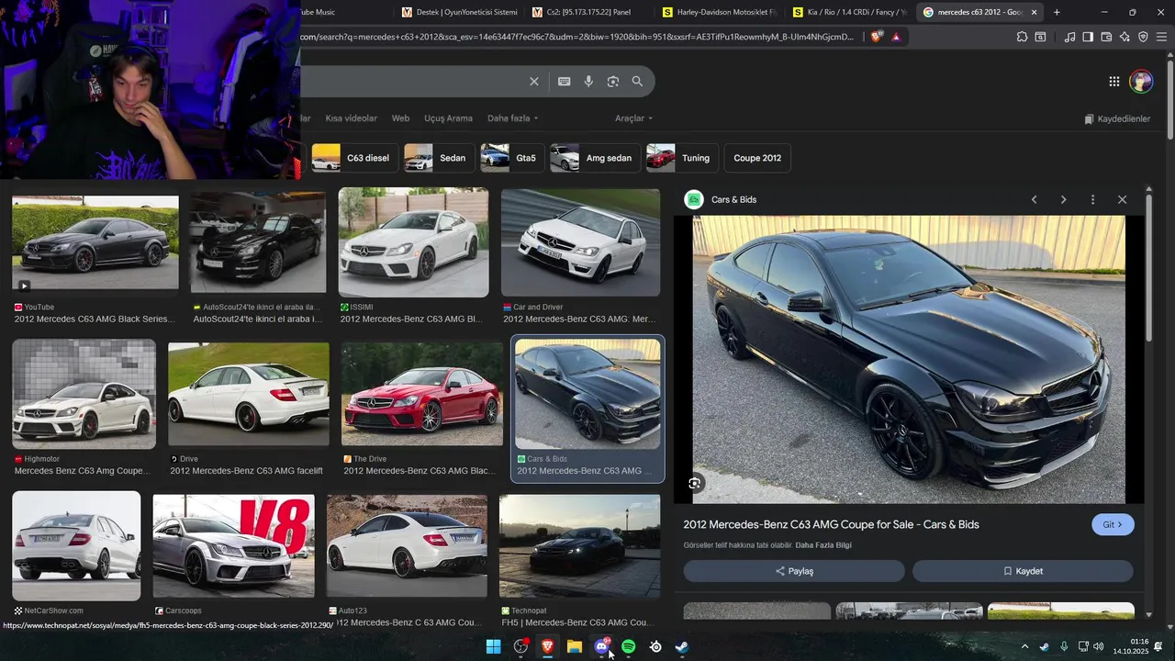Open the Leo AI sparkle icon

pyautogui.click(x=1125, y=37)
